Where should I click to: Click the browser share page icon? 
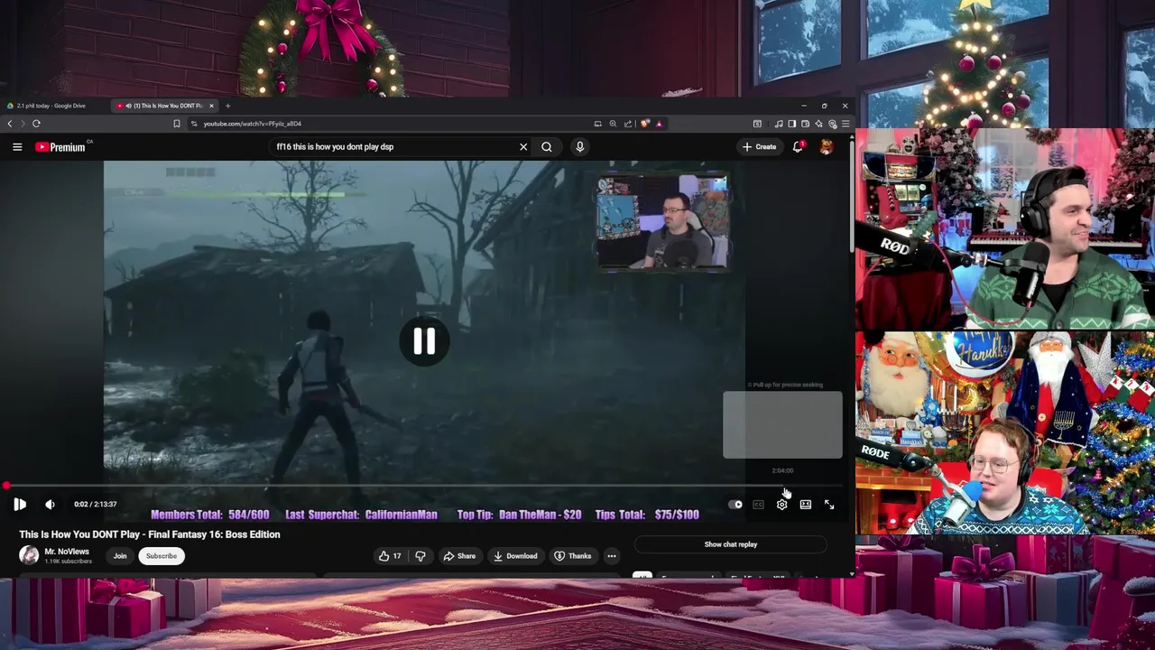coord(628,124)
